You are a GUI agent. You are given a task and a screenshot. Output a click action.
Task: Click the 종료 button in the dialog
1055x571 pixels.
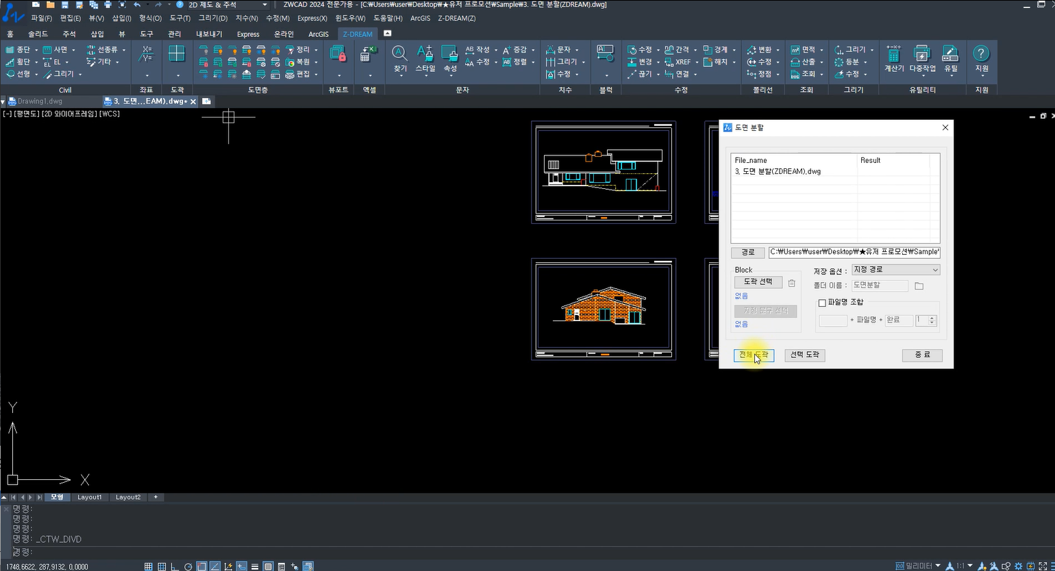click(922, 355)
